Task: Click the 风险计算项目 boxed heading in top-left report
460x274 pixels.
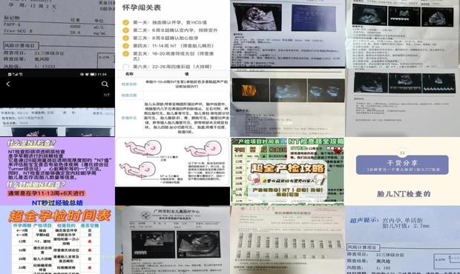Action: click(21, 45)
